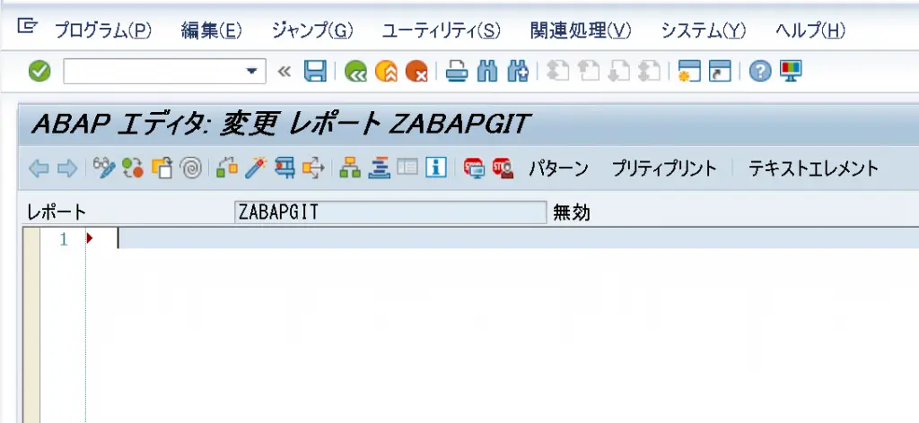Click the red Cancel icon
The height and width of the screenshot is (423, 919).
click(416, 72)
